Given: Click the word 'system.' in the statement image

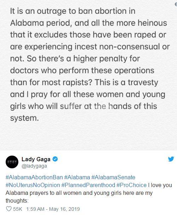Looking at the screenshot, I should (24, 118).
